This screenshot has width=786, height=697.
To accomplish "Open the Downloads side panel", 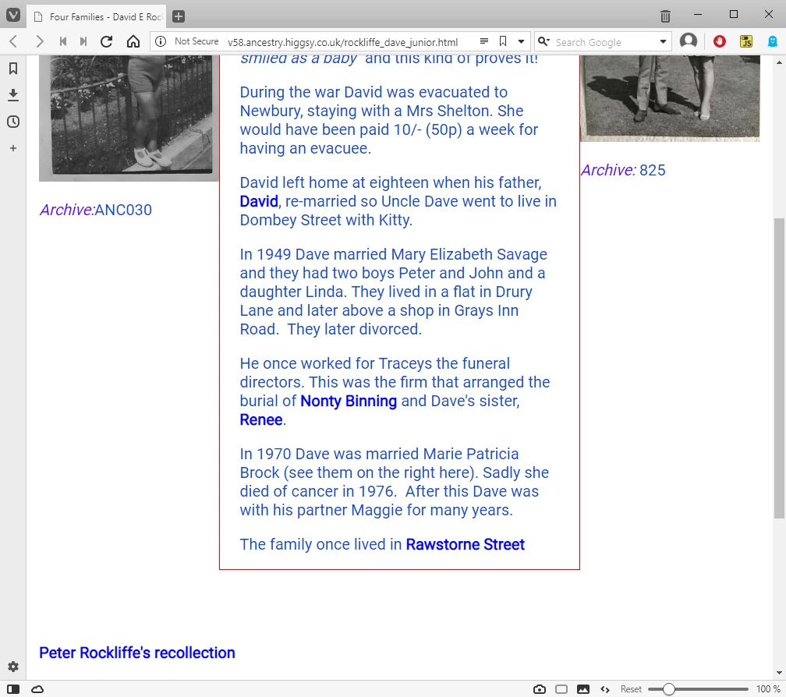I will point(13,94).
